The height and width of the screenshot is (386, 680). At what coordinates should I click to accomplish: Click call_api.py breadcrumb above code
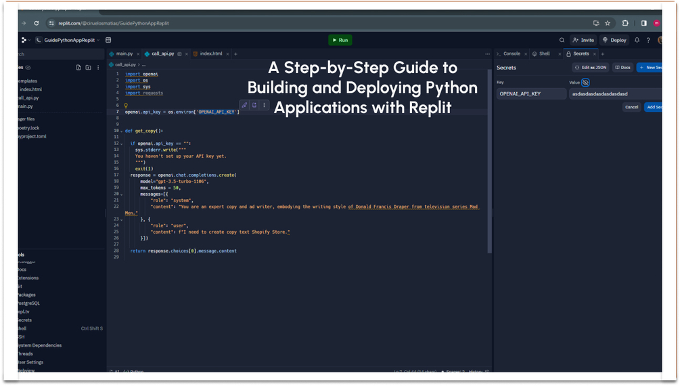[125, 65]
